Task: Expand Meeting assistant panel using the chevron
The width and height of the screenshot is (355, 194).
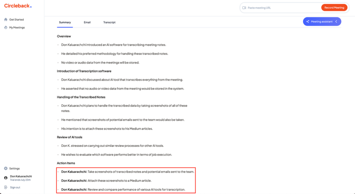Action: coord(336,22)
